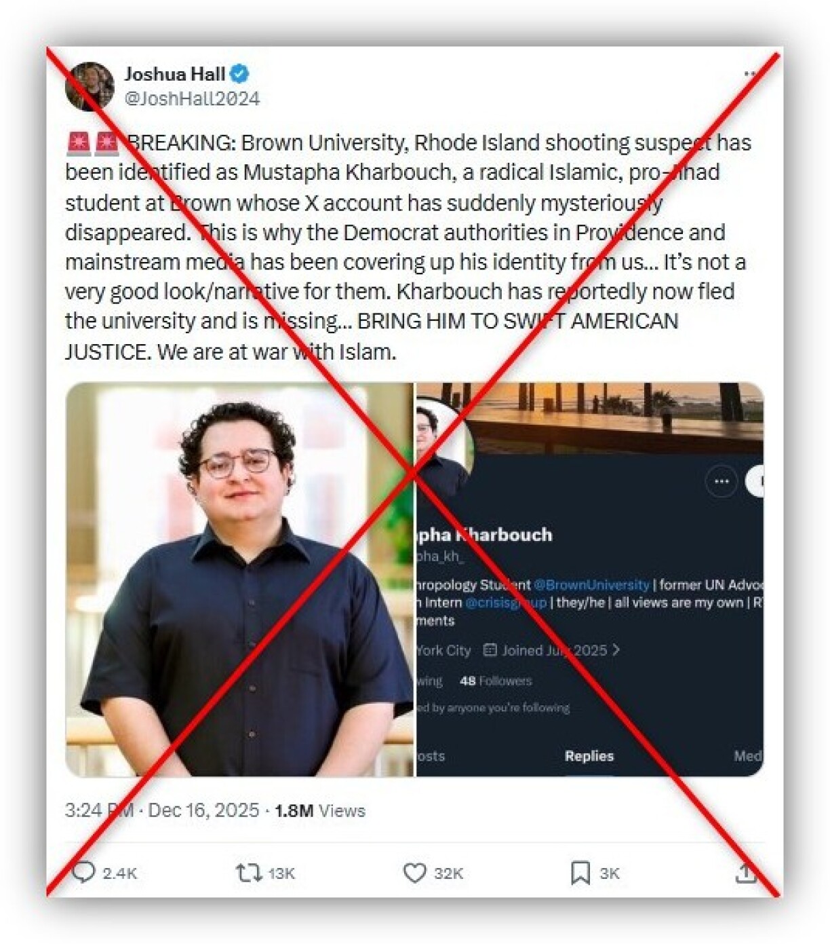Image resolution: width=830 pixels, height=944 pixels.
Task: Like the post via the heart icon
Action: tap(414, 872)
